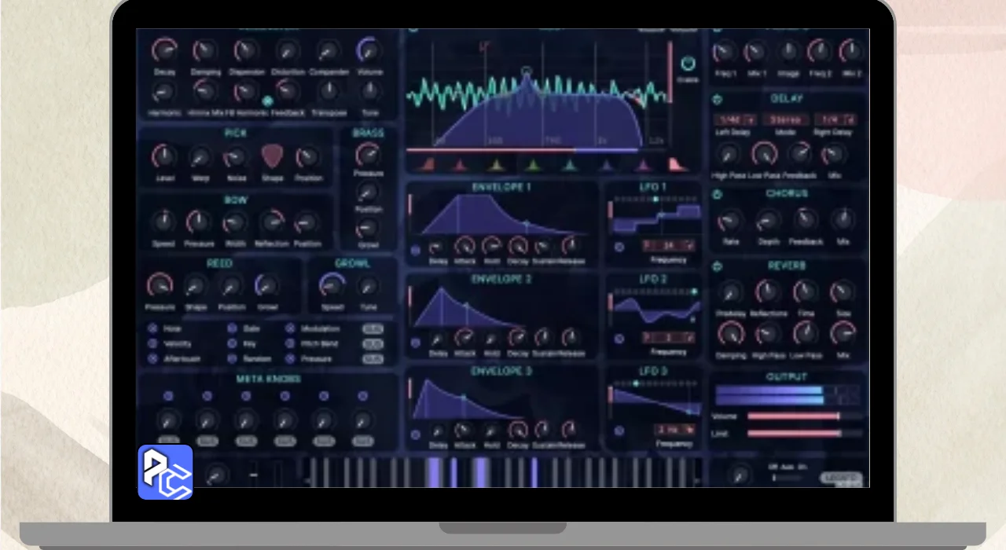Select the yellow peak filter shape icon
The height and width of the screenshot is (550, 1006).
[x=496, y=165]
